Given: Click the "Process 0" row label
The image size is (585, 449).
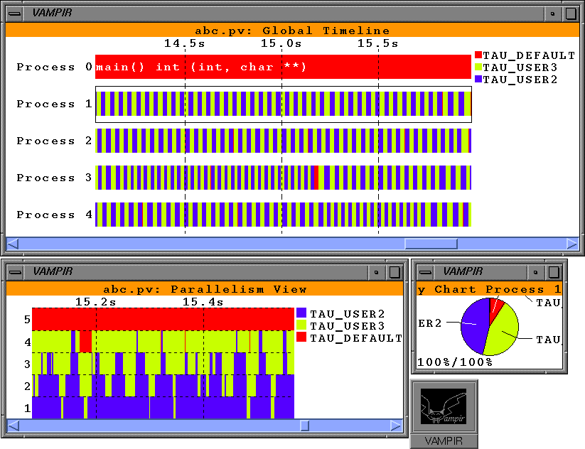Looking at the screenshot, I should pos(55,67).
